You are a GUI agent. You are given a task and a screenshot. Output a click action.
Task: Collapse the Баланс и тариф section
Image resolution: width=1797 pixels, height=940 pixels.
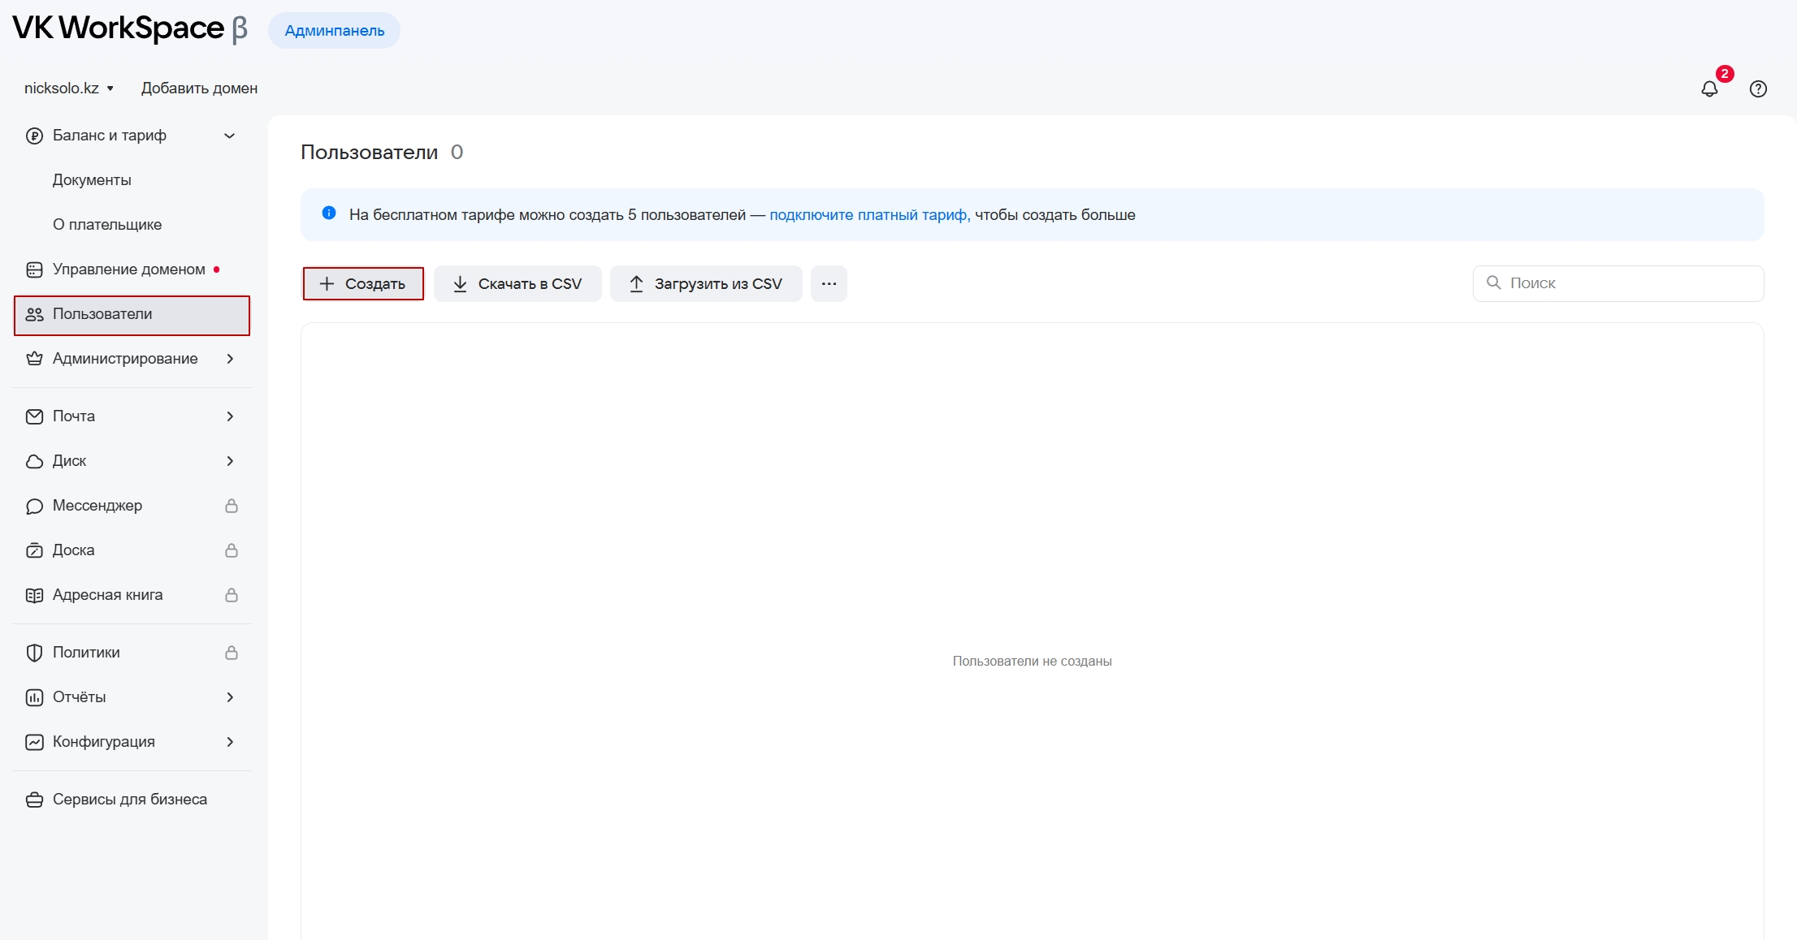pyautogui.click(x=230, y=136)
